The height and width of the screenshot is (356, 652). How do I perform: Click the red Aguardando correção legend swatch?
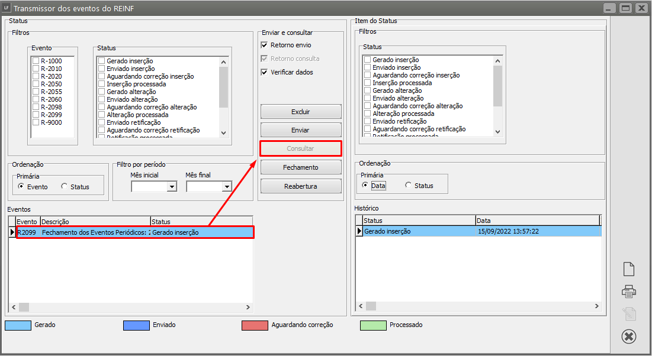[x=254, y=325]
